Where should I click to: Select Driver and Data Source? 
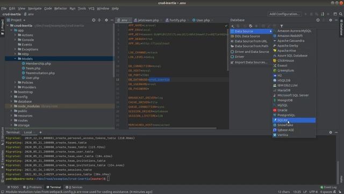point(251,52)
